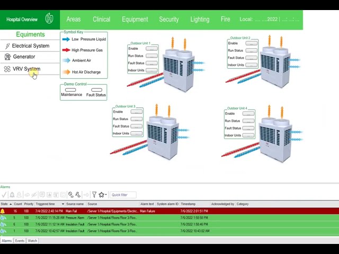Sort by the Priority column header
This screenshot has width=339, height=254.
click(29, 204)
